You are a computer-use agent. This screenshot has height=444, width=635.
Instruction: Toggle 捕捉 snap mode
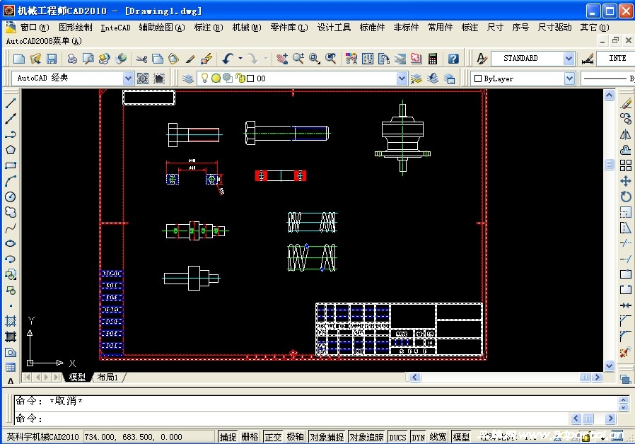pos(228,437)
